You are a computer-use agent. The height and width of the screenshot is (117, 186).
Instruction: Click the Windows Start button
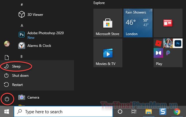[7, 112]
